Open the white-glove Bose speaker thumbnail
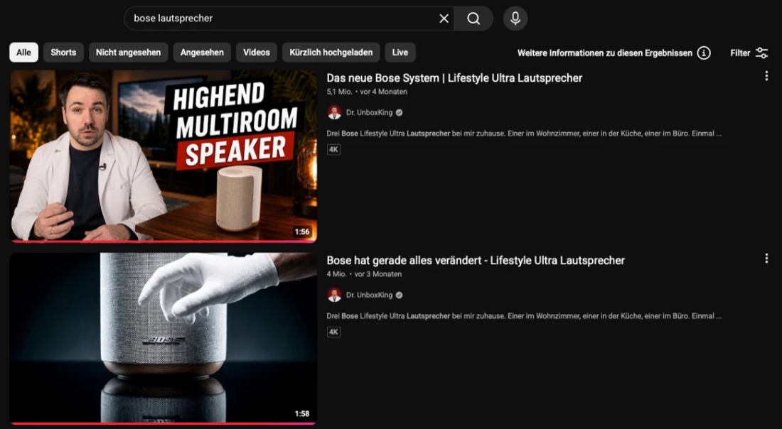 coord(163,338)
